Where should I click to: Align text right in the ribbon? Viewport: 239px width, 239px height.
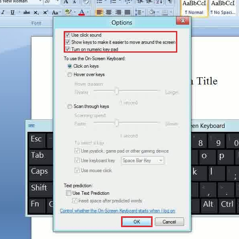(118, 12)
